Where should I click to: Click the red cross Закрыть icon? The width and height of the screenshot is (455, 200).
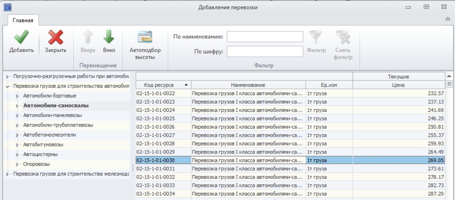coord(56,37)
